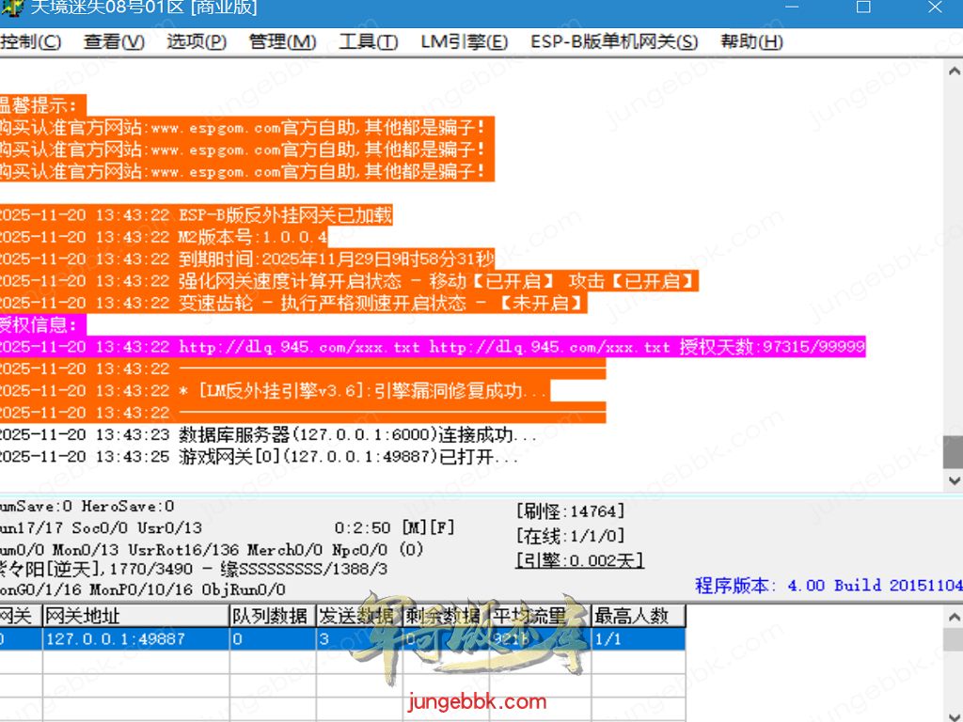Image resolution: width=963 pixels, height=722 pixels.
Task: Open the 查看(V) menu
Action: 114,41
